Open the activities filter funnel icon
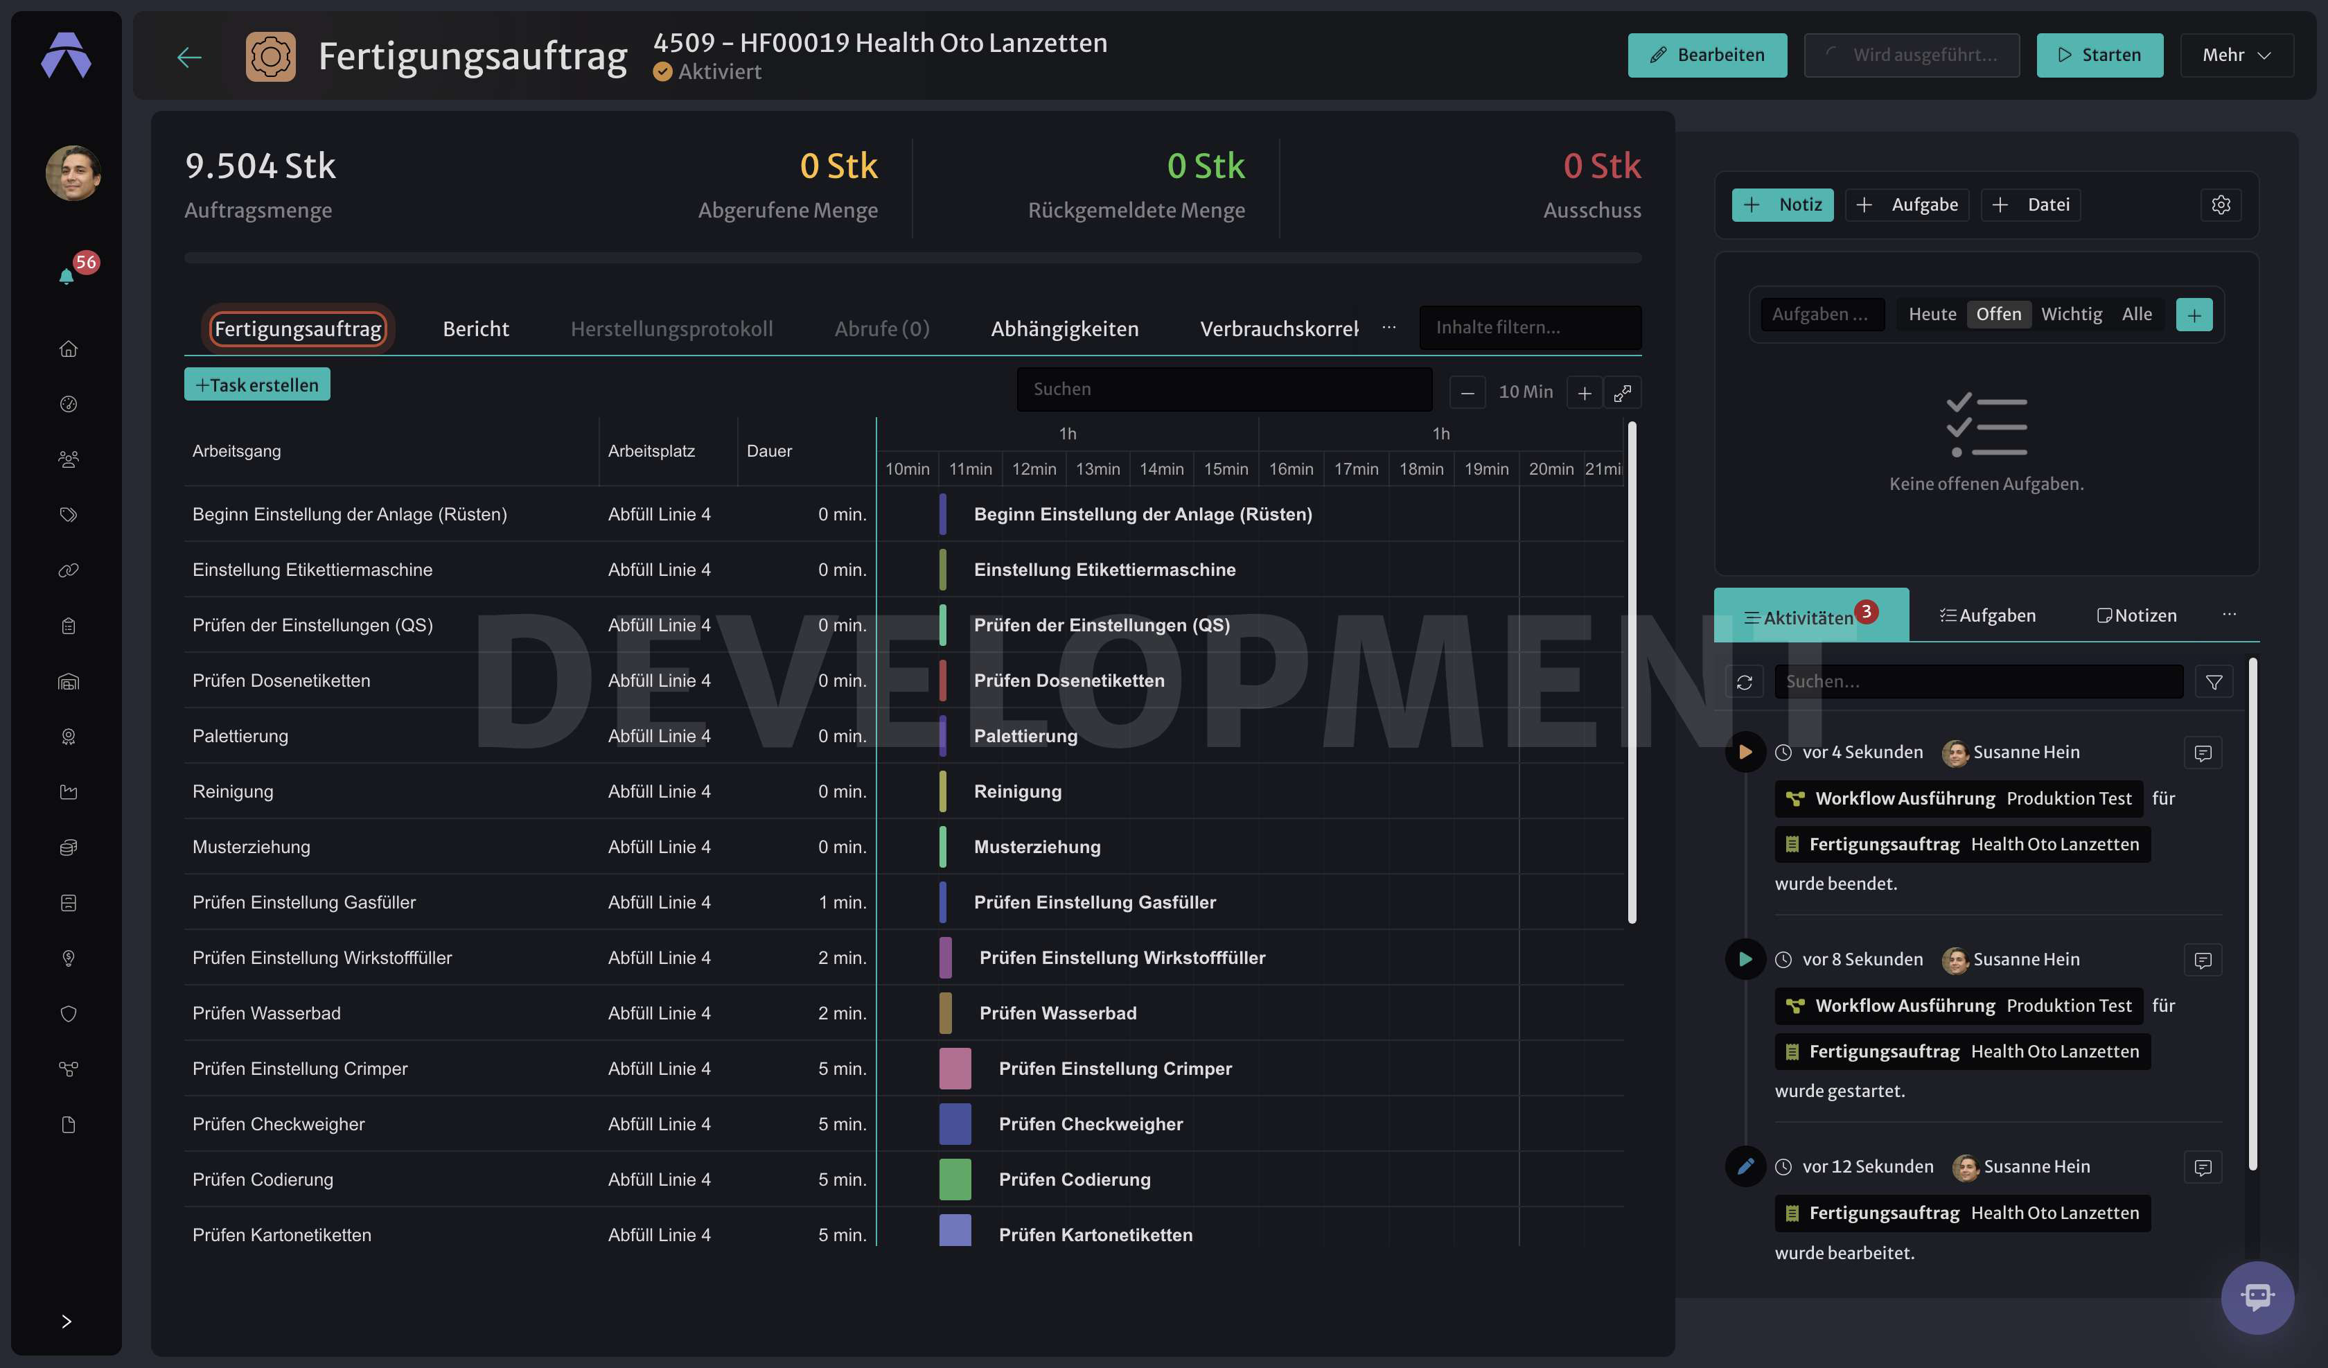Viewport: 2328px width, 1368px height. point(2214,682)
